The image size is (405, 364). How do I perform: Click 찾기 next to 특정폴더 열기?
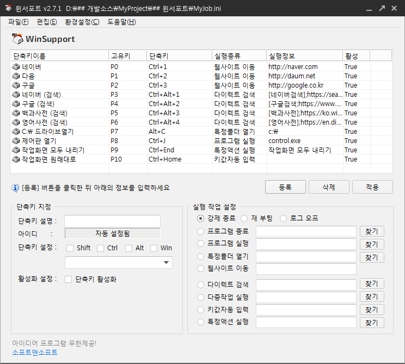click(x=372, y=257)
